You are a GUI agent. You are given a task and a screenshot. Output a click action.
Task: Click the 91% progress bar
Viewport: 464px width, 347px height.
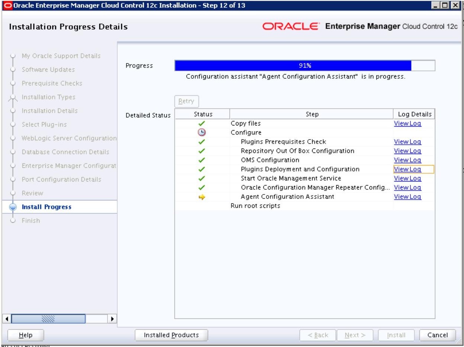coord(305,66)
